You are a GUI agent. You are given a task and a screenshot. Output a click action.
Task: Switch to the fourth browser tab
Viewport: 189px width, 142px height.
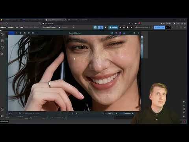pos(79,20)
